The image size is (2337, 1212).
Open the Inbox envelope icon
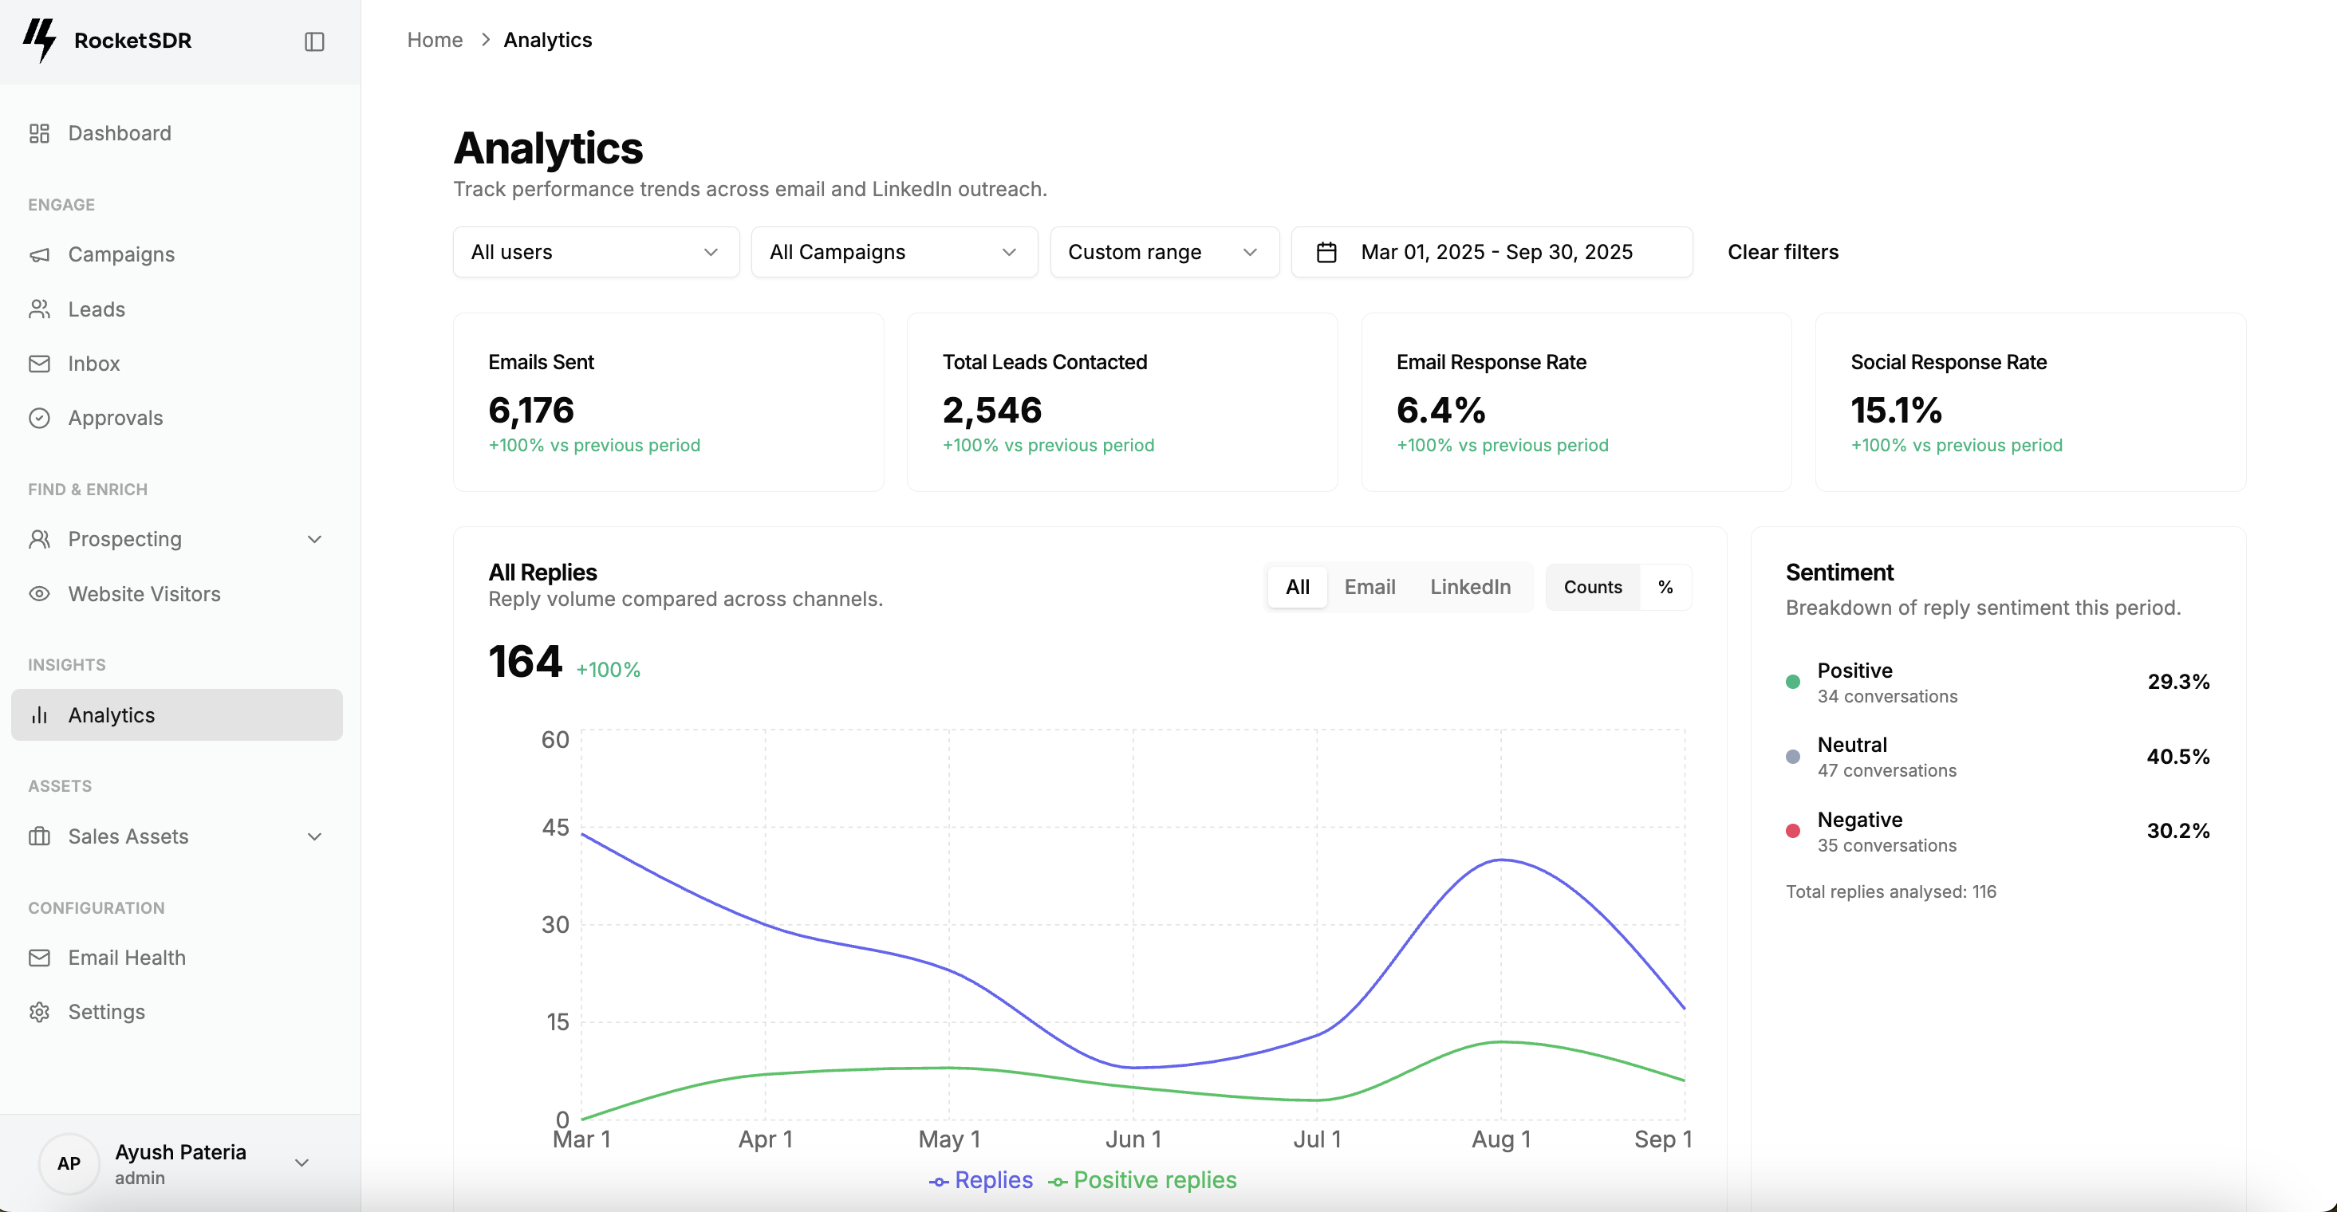(39, 364)
